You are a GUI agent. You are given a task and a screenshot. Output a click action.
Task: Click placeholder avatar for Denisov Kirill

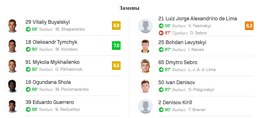pos(145,106)
